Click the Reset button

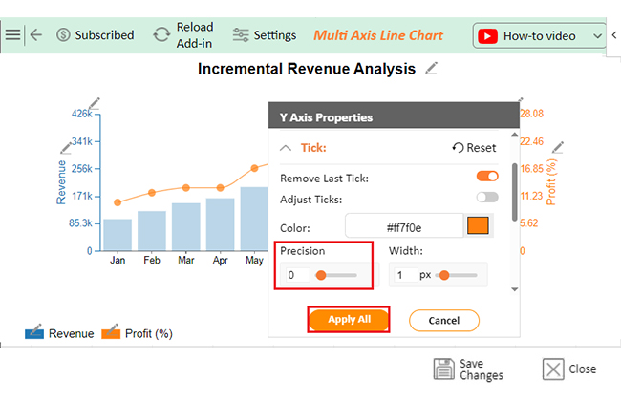474,148
